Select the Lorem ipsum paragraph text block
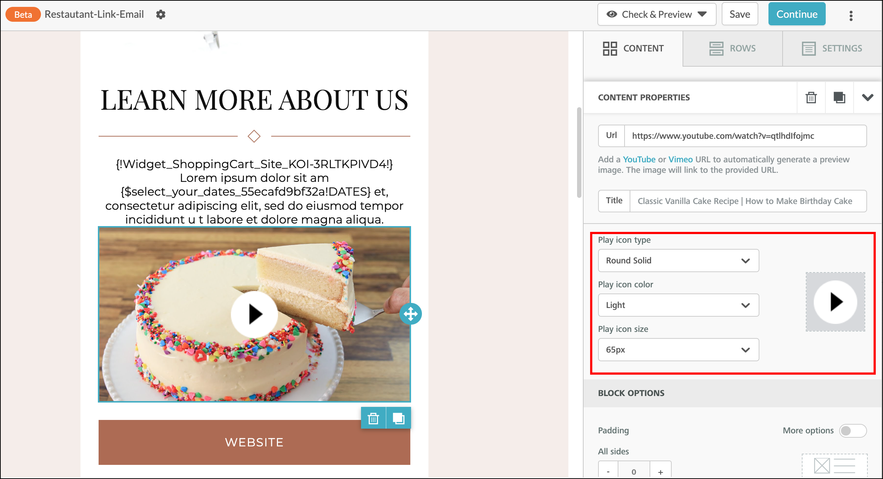Screen dimensions: 883x479 (x=254, y=192)
